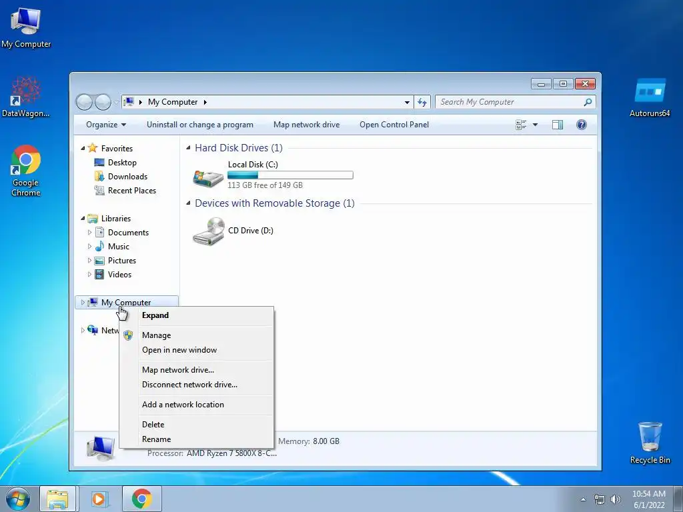This screenshot has height=512, width=683.
Task: Collapse the Hard Disk Drives group
Action: point(188,148)
